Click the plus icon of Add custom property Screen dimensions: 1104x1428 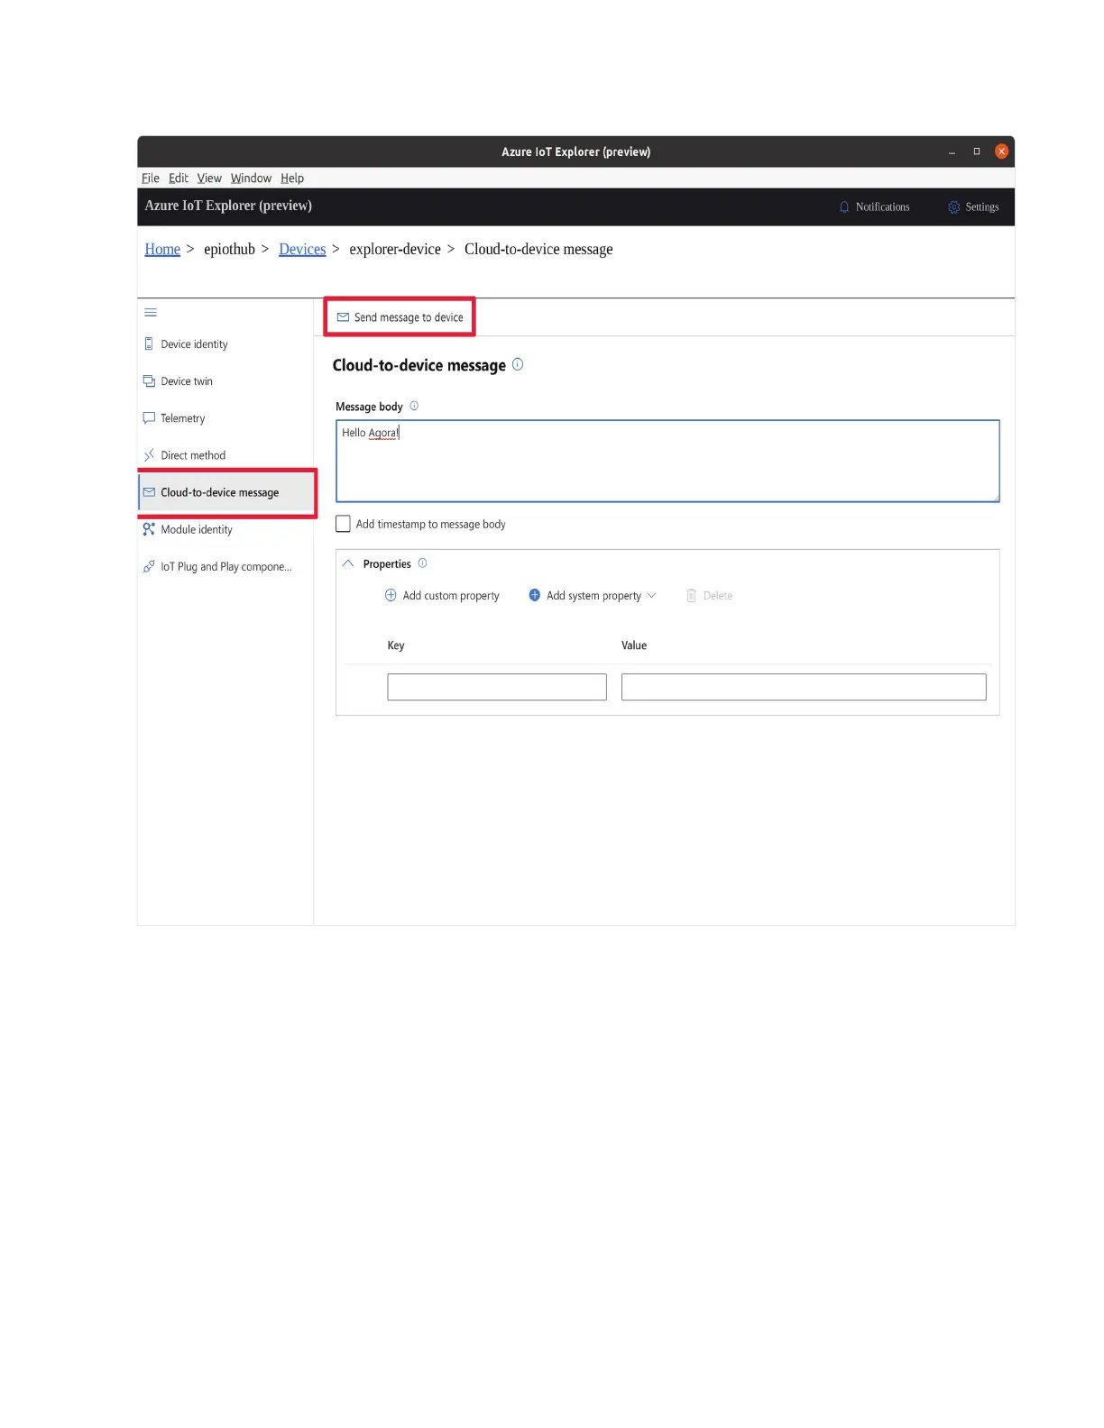coord(391,595)
